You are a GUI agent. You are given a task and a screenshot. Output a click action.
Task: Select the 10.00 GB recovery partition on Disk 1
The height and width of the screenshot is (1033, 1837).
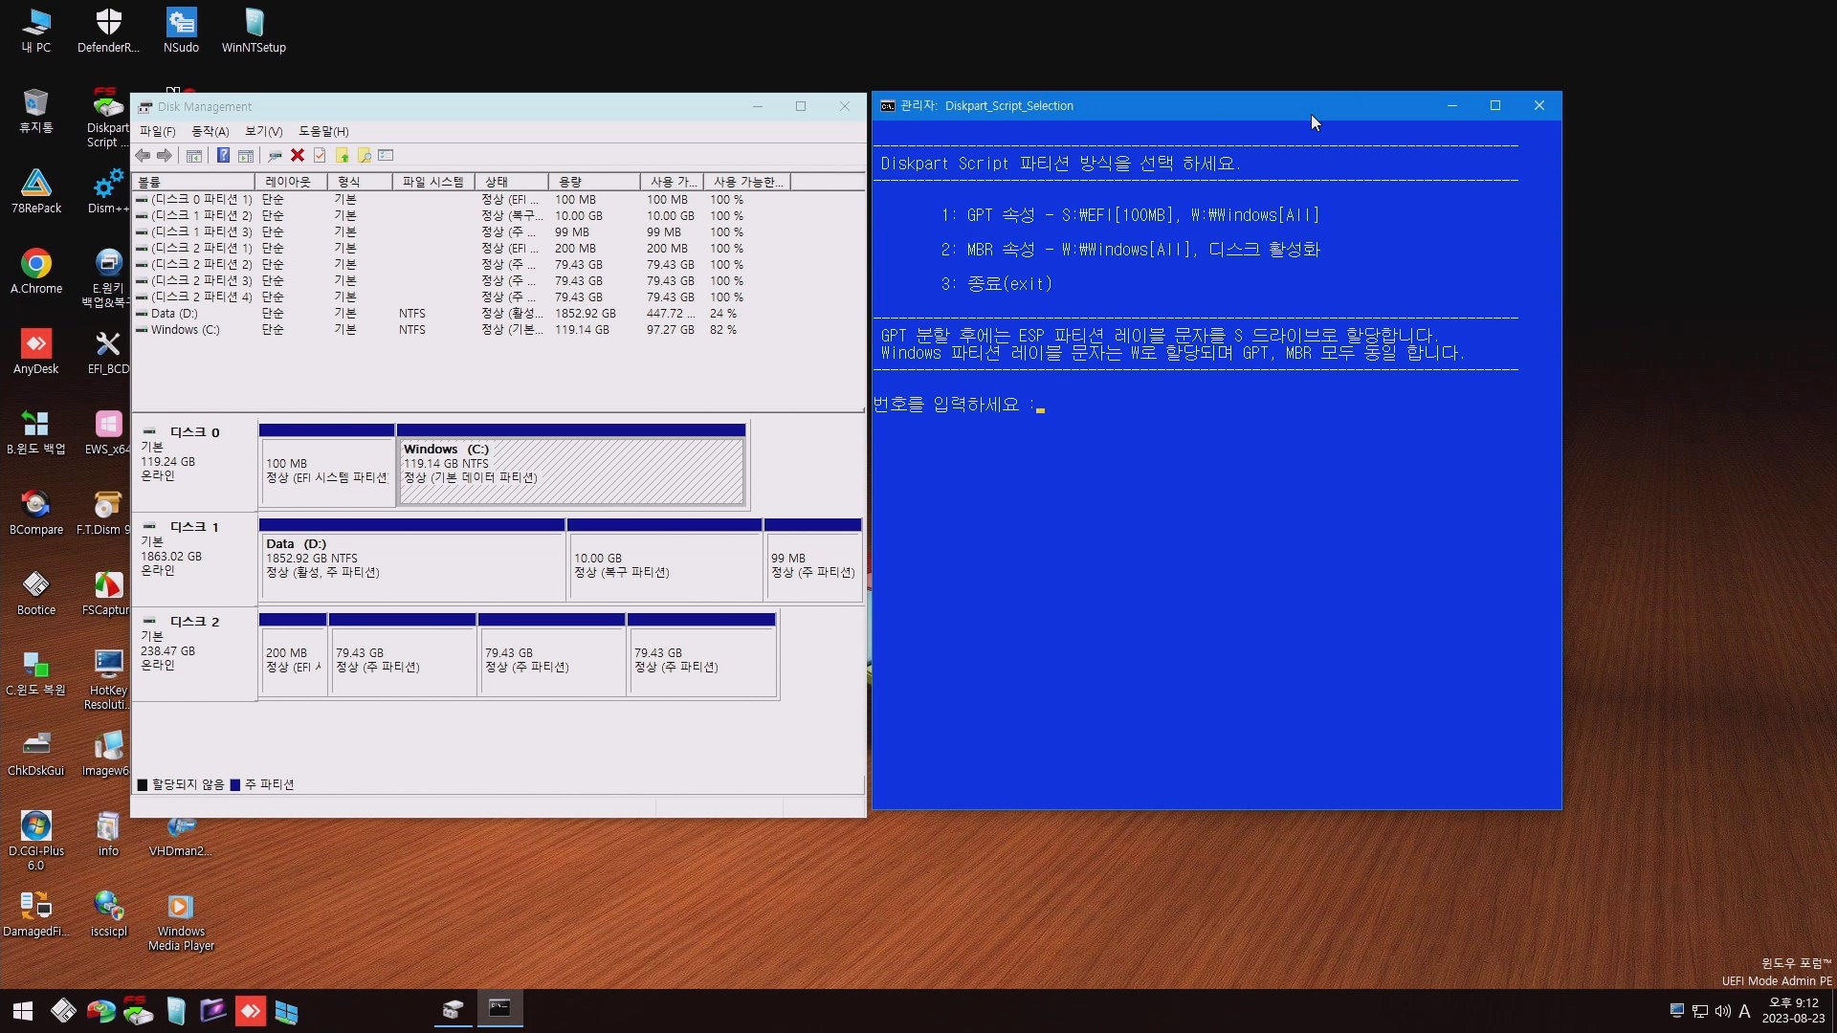pos(664,560)
